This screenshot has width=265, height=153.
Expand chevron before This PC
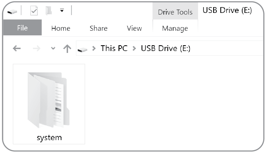click(94, 49)
